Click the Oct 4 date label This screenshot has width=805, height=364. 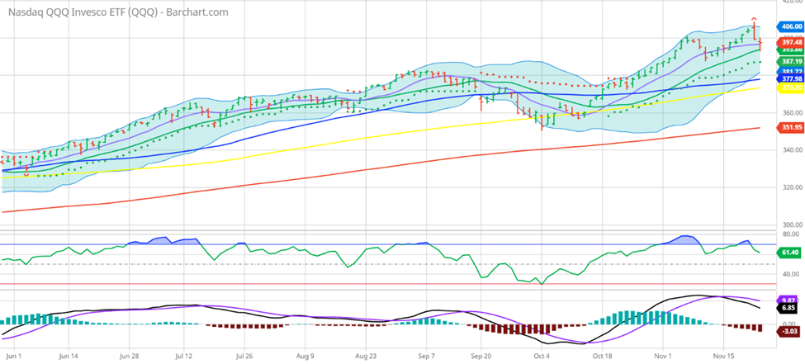click(x=542, y=355)
